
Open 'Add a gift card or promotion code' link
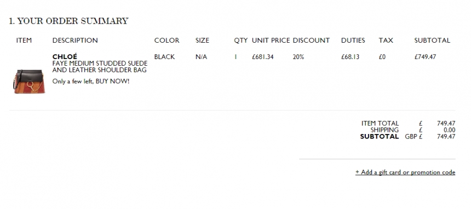tap(405, 172)
